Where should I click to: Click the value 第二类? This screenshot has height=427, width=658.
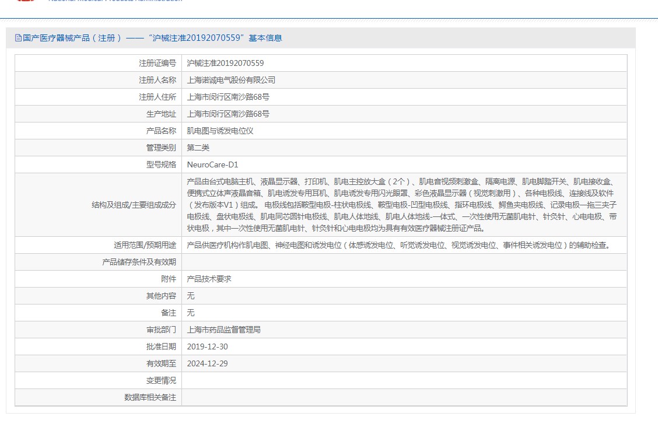[x=198, y=148]
